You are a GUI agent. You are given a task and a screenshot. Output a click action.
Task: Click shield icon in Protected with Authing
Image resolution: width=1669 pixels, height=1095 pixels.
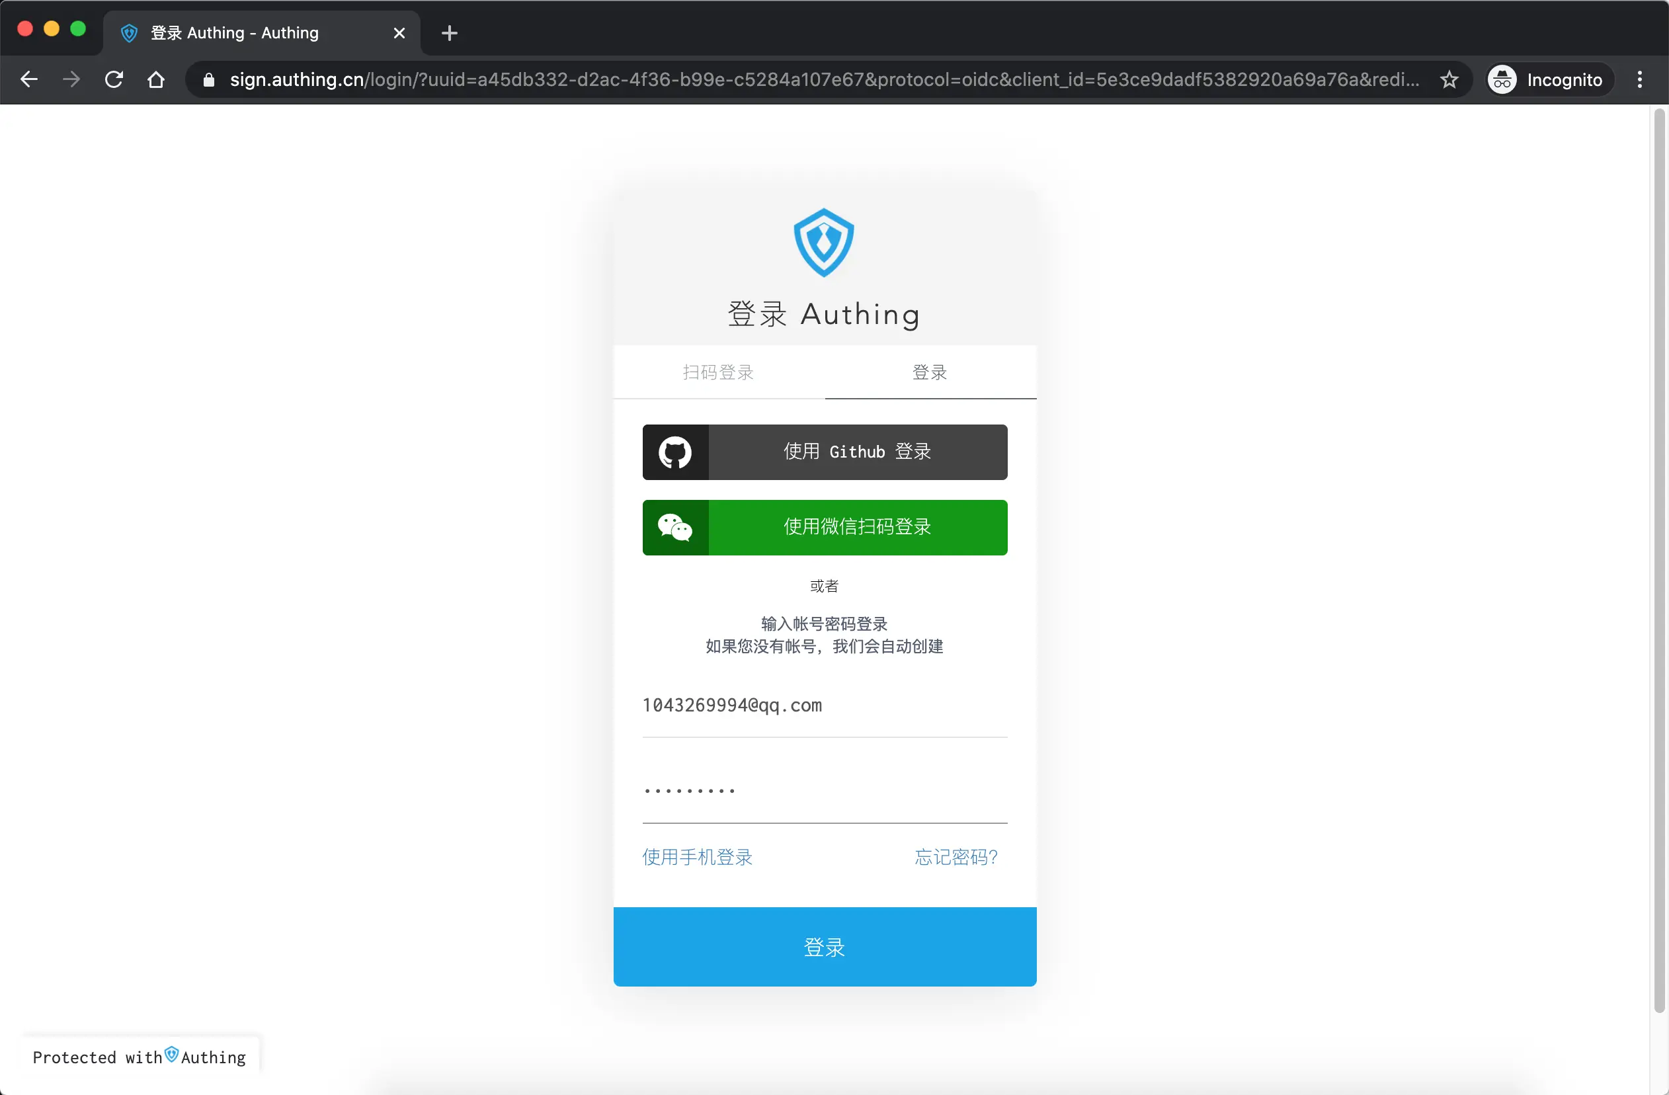tap(171, 1055)
